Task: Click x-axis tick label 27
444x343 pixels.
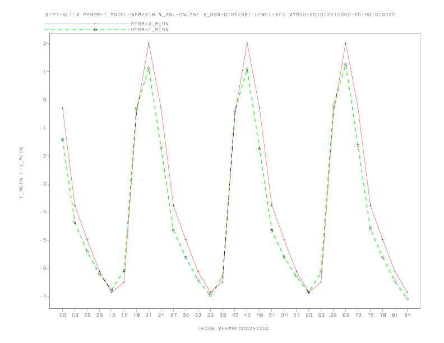Action: 173,315
